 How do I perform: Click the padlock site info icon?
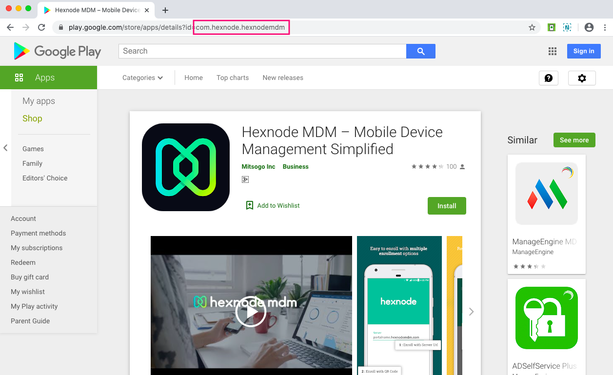click(61, 27)
